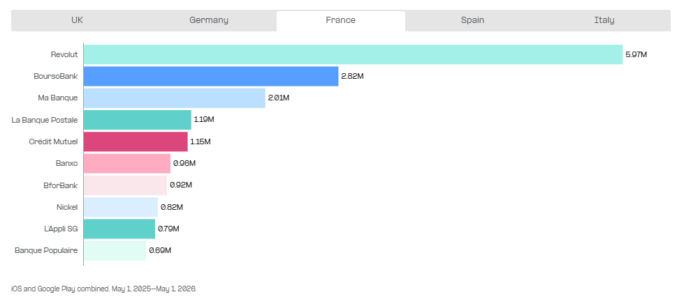677x299 pixels.
Task: Click the iOS and Google Play footnote
Action: coord(104,289)
